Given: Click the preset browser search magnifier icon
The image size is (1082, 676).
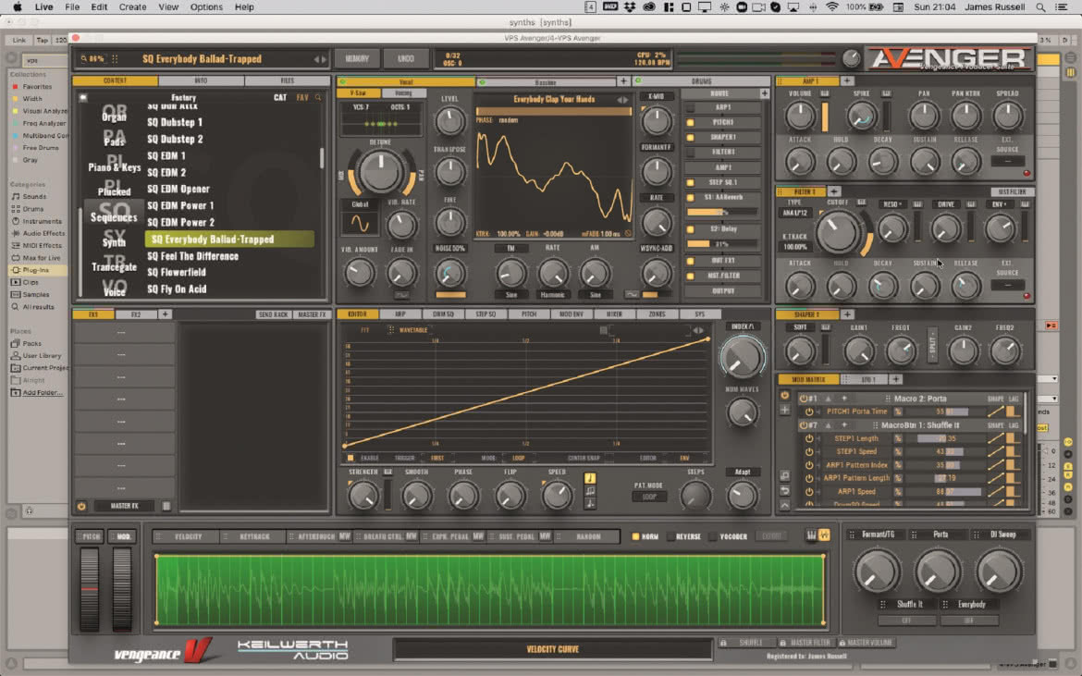Looking at the screenshot, I should tap(318, 98).
